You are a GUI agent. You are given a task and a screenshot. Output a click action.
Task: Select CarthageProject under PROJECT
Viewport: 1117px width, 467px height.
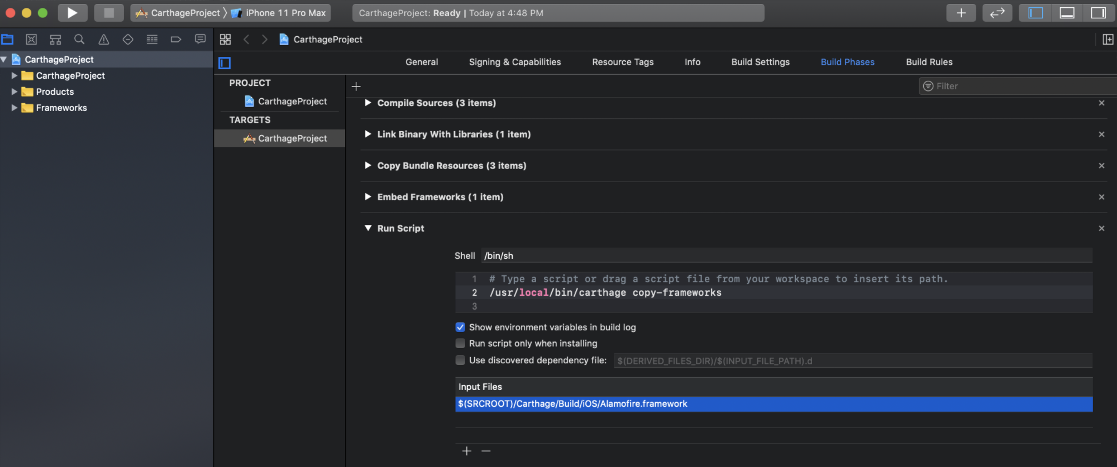tap(286, 101)
